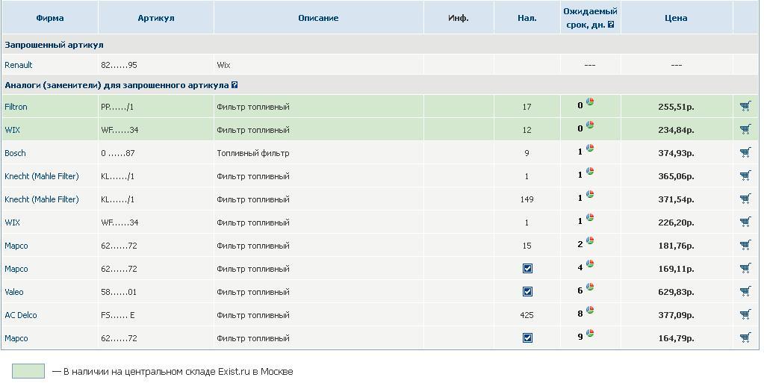764x386 pixels.
Task: Open delivery chart icon for Mapco 181,76р. row
Action: [x=590, y=240]
